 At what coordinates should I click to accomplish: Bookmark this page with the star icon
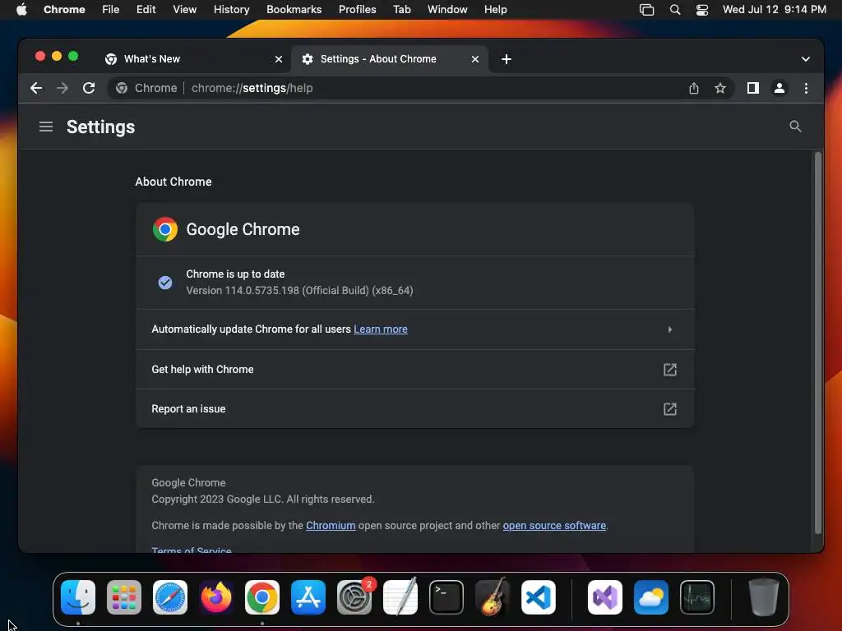click(720, 88)
